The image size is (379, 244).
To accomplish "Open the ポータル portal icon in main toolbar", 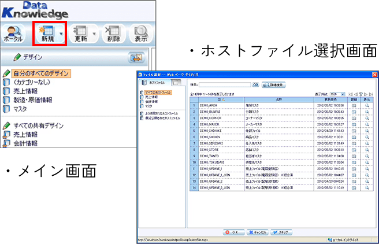I will [x=13, y=34].
